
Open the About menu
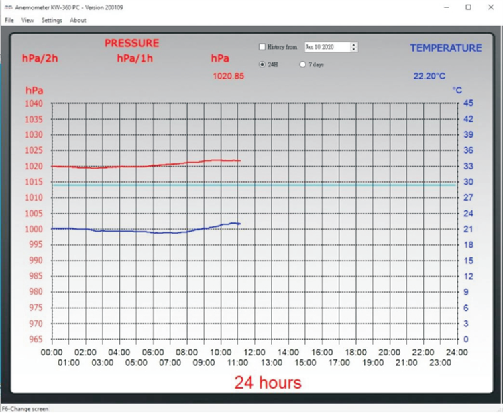click(78, 20)
